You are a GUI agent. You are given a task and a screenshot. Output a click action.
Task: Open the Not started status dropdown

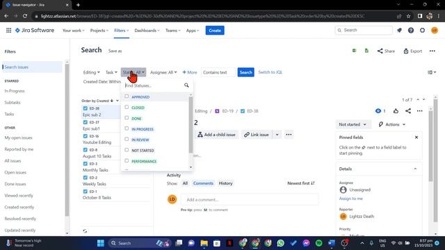353,124
